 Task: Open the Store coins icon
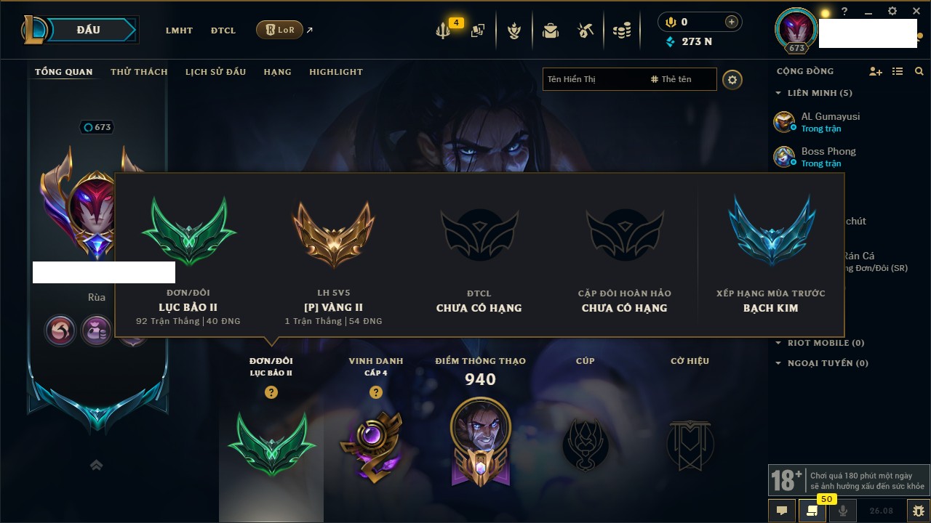[x=621, y=31]
